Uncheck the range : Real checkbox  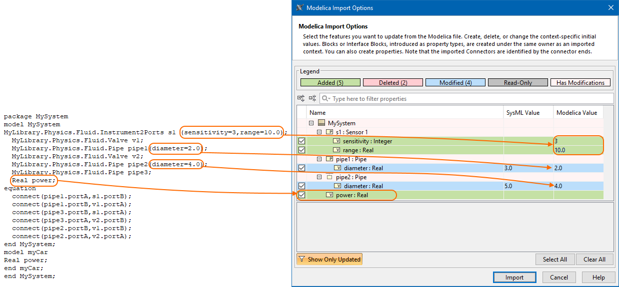(x=301, y=150)
